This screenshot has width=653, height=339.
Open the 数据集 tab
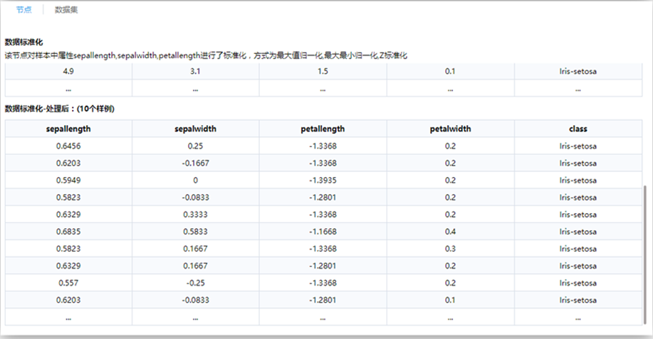[66, 10]
